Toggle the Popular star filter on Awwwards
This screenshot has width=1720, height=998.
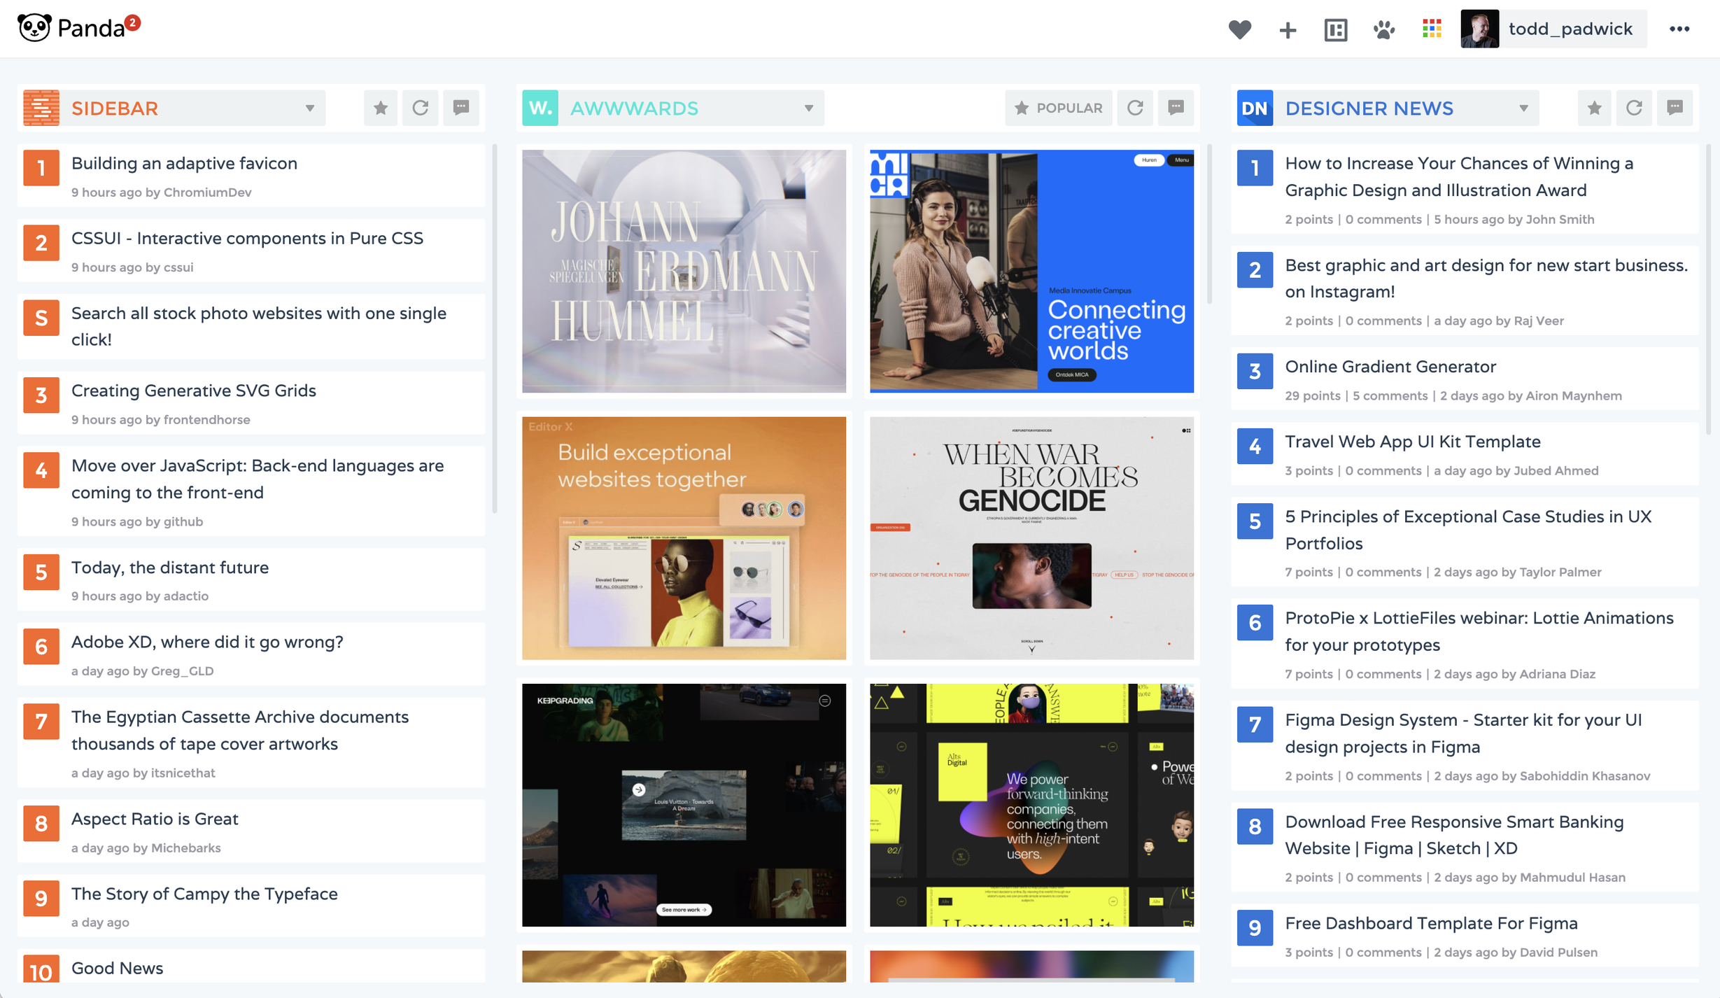[1058, 108]
